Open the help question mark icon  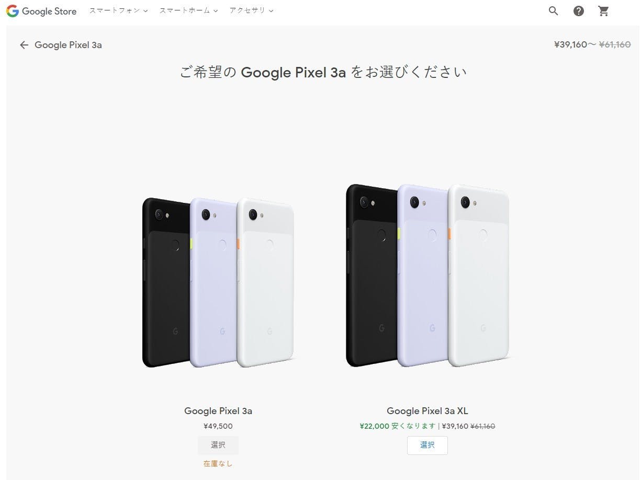[579, 11]
